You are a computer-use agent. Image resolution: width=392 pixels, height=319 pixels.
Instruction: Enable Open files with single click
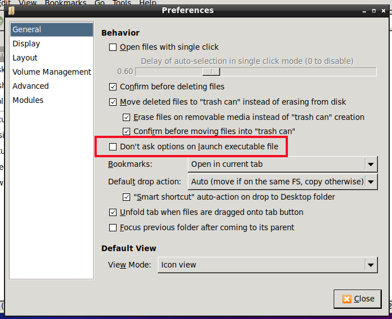[113, 48]
